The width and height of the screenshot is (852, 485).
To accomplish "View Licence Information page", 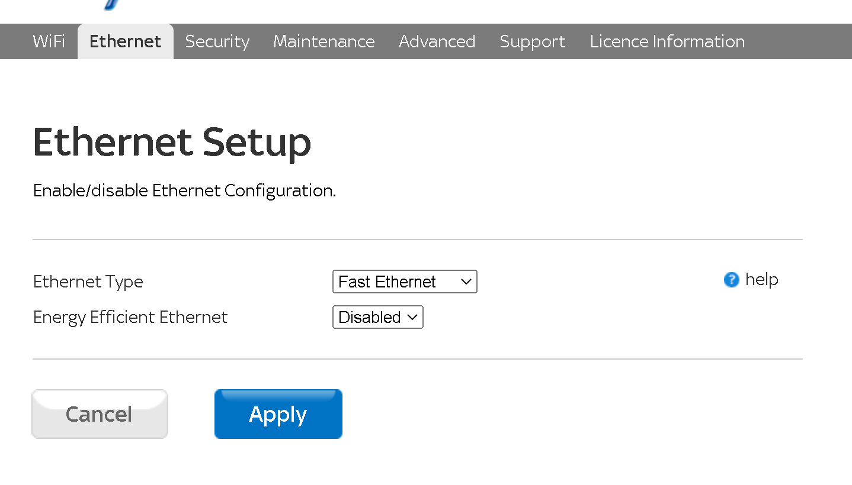I will (667, 41).
